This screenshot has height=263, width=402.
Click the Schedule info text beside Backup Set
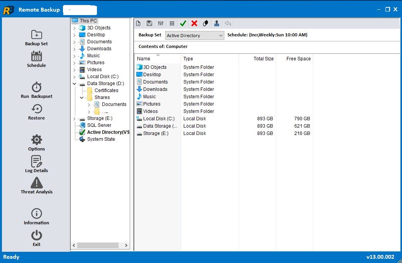click(267, 35)
